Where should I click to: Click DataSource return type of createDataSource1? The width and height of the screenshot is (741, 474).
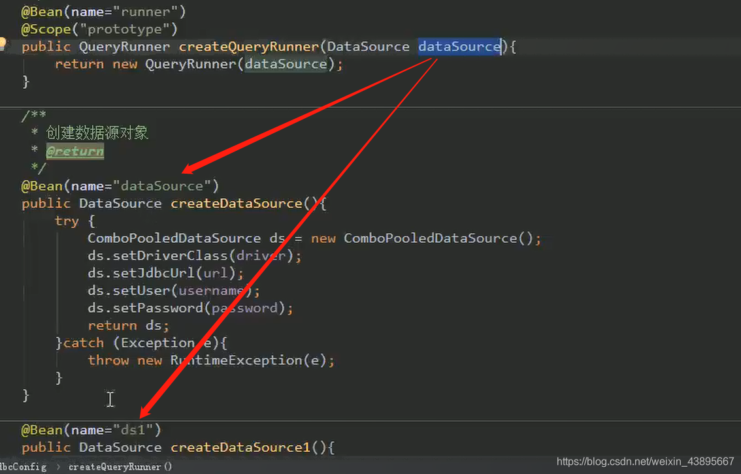[120, 448]
